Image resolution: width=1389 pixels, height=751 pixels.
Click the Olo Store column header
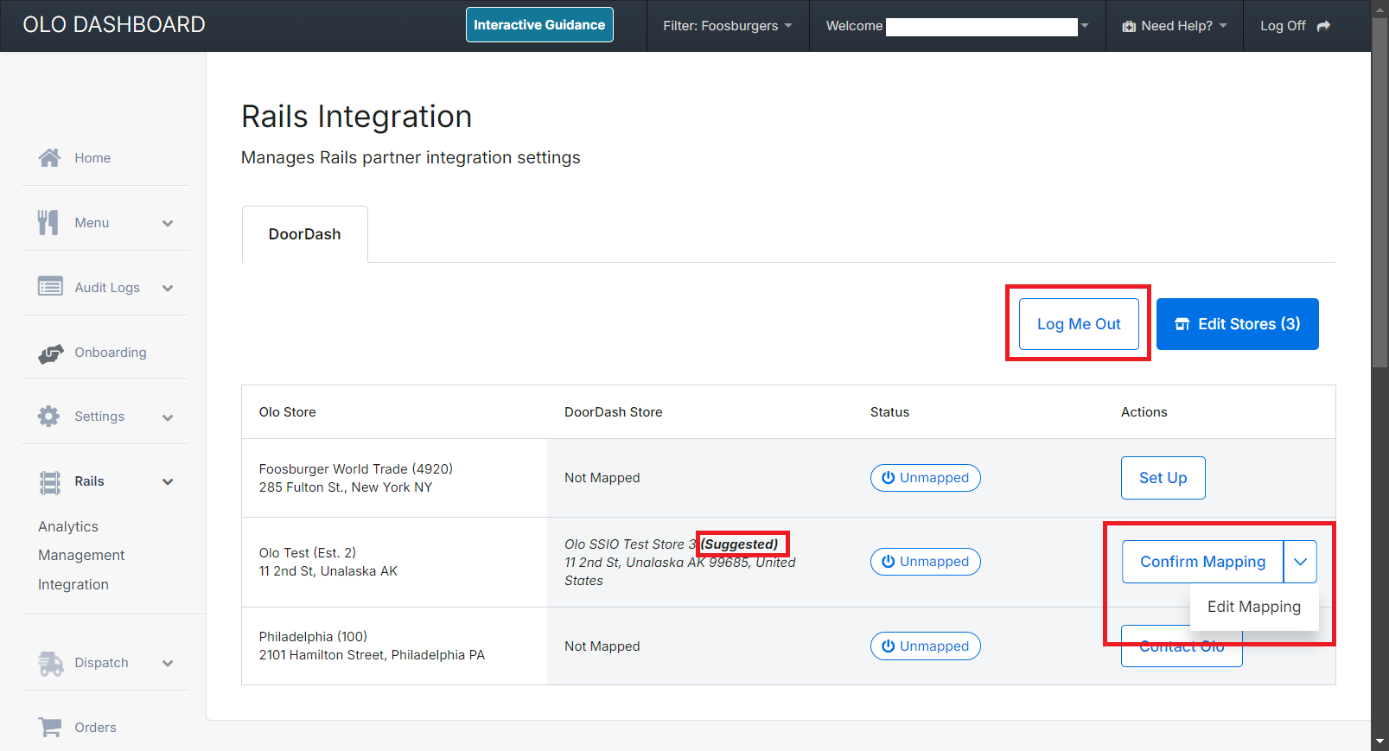pyautogui.click(x=288, y=412)
